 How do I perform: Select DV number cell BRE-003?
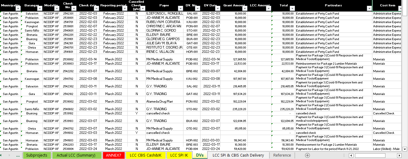pyautogui.click(x=192, y=145)
